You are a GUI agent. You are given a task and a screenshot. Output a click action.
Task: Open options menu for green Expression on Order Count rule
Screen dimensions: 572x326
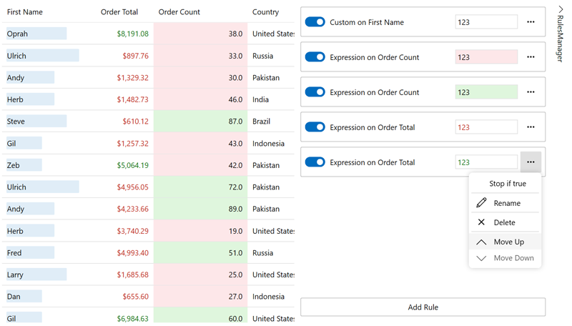(x=531, y=92)
